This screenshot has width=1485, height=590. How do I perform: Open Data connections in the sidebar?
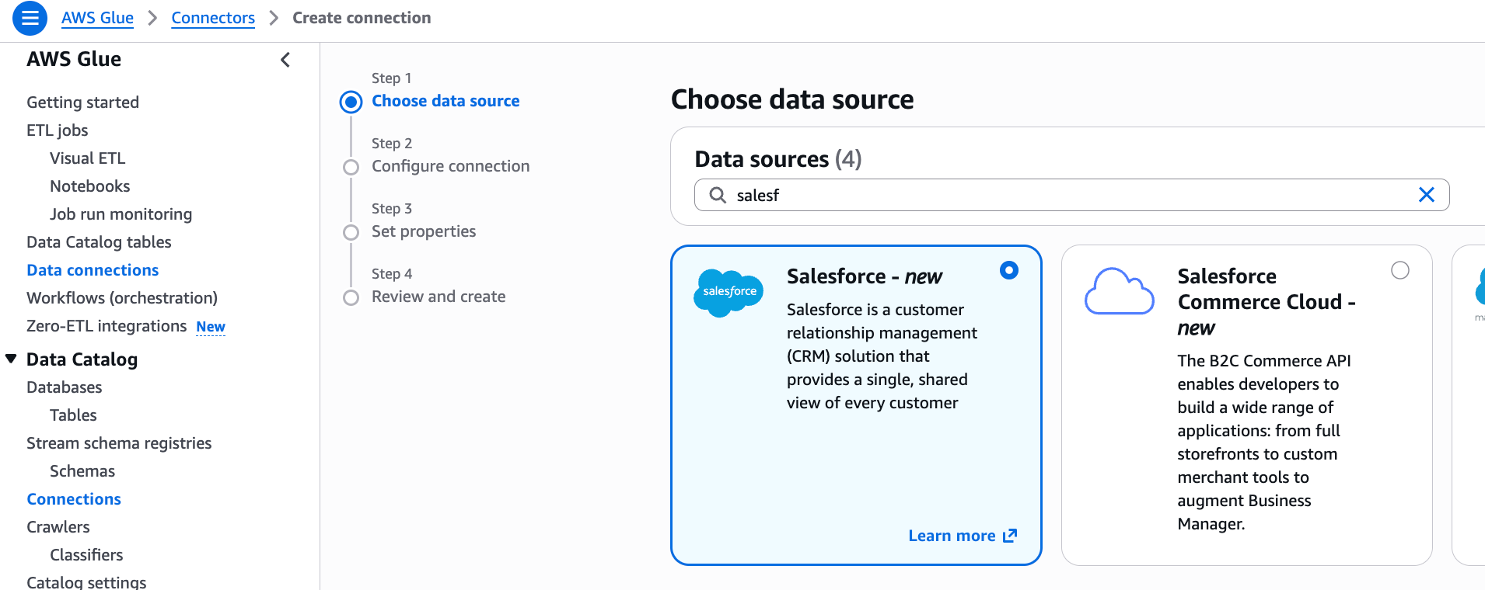[93, 270]
